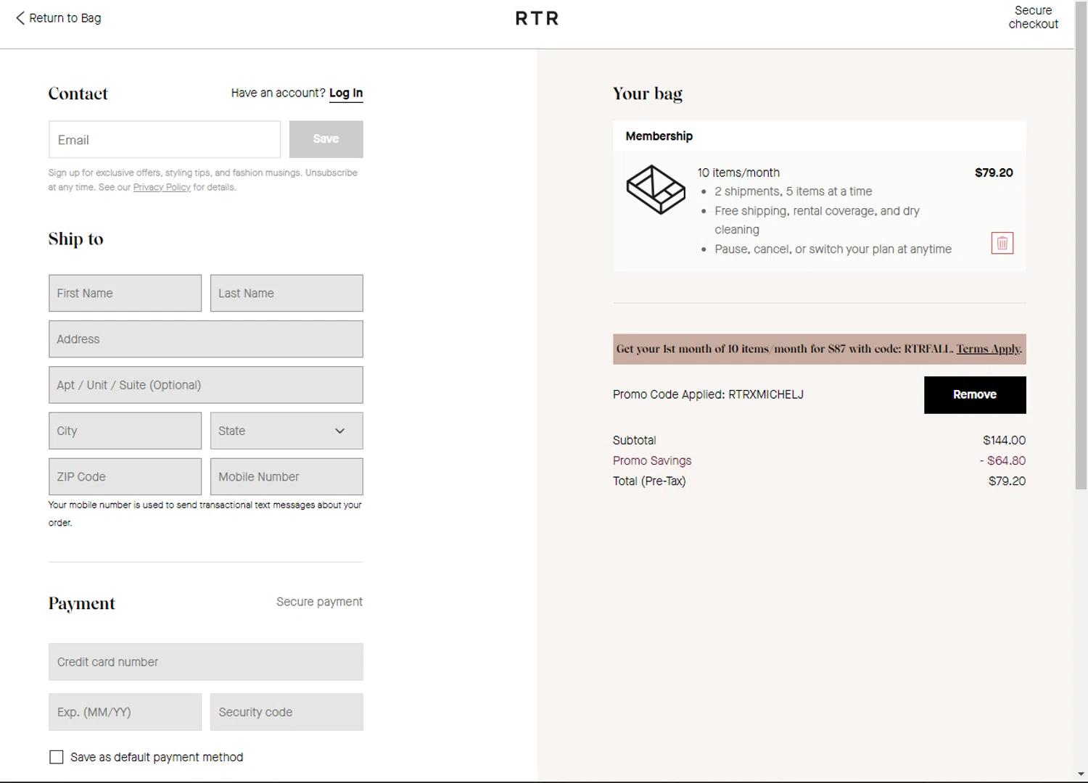Click the Address field
This screenshot has height=783, width=1088.
tap(205, 339)
